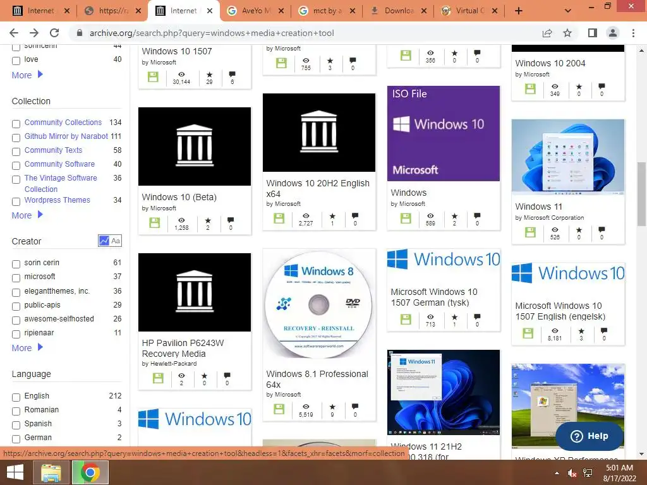Switch to the Download tab
This screenshot has height=485, width=647.
[399, 11]
